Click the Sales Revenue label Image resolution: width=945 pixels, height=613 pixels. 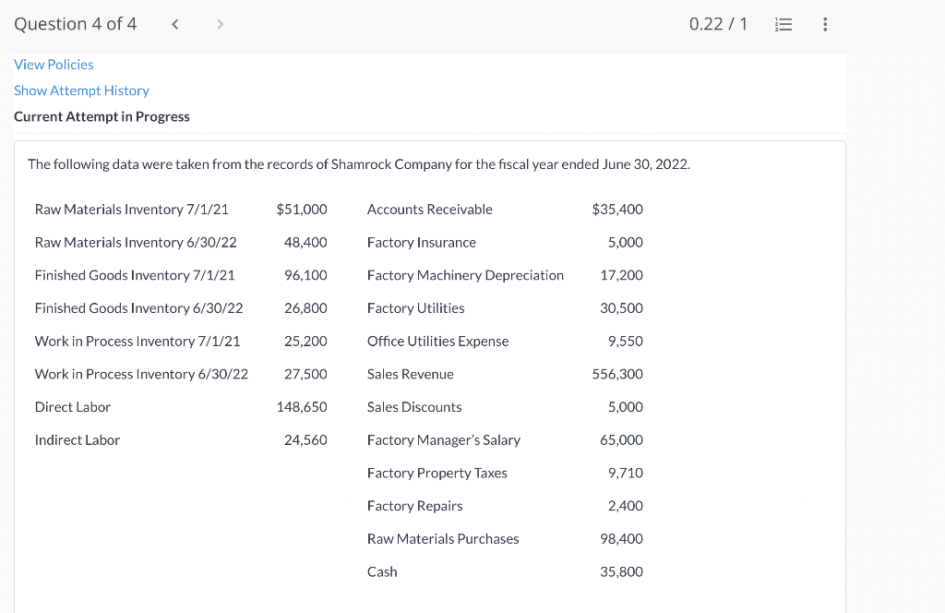pos(411,374)
